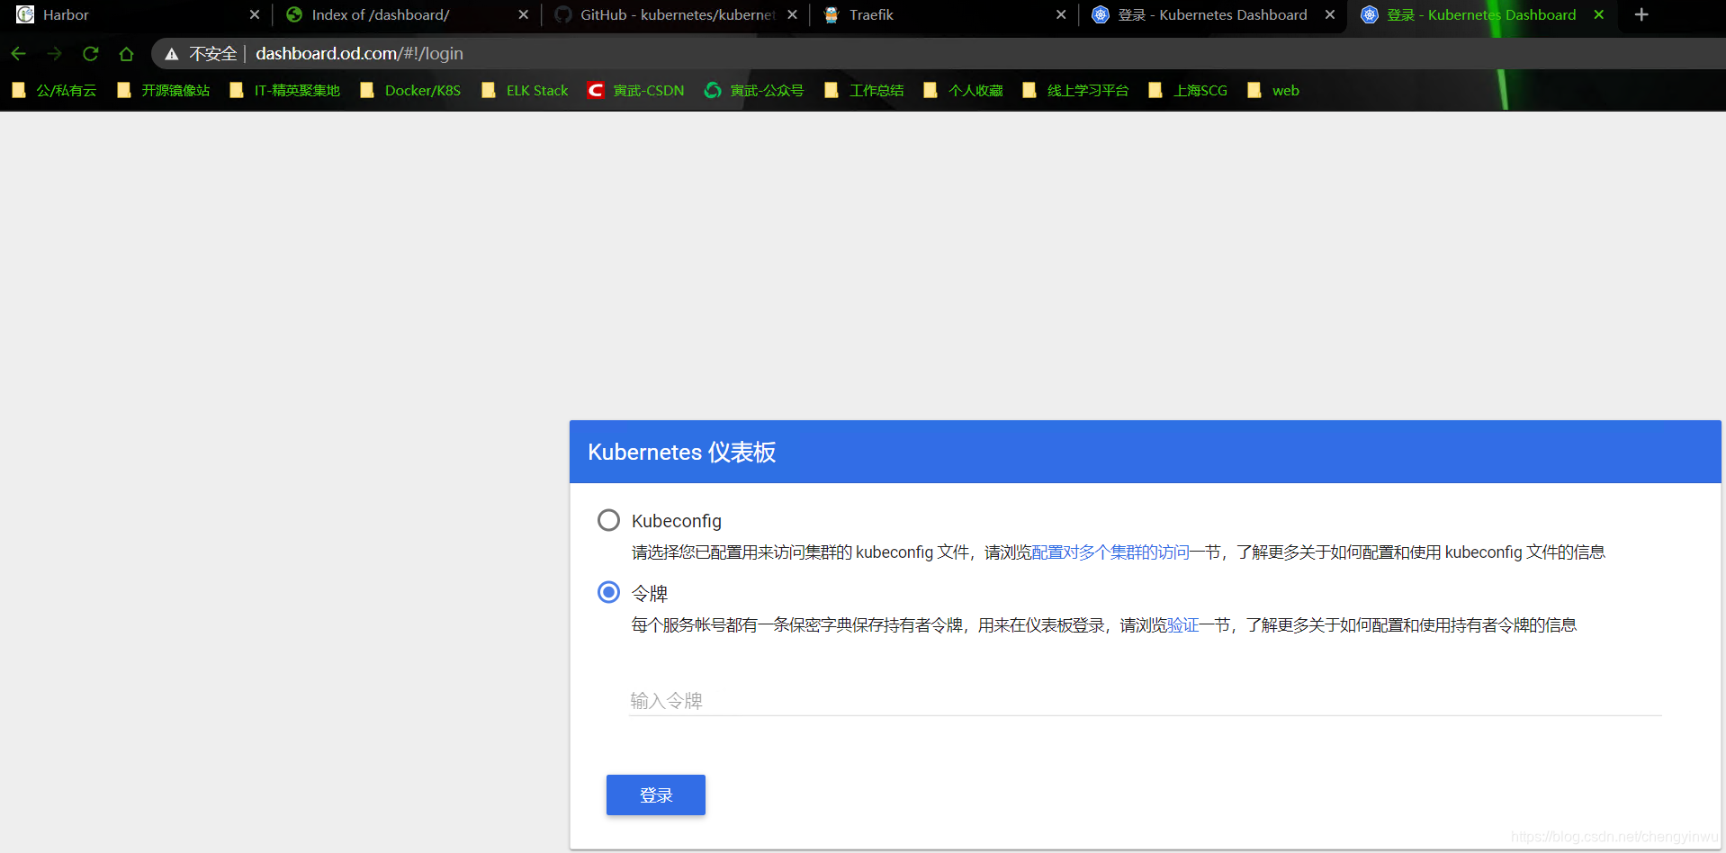
Task: Click the forward navigation arrow
Action: pyautogui.click(x=54, y=54)
